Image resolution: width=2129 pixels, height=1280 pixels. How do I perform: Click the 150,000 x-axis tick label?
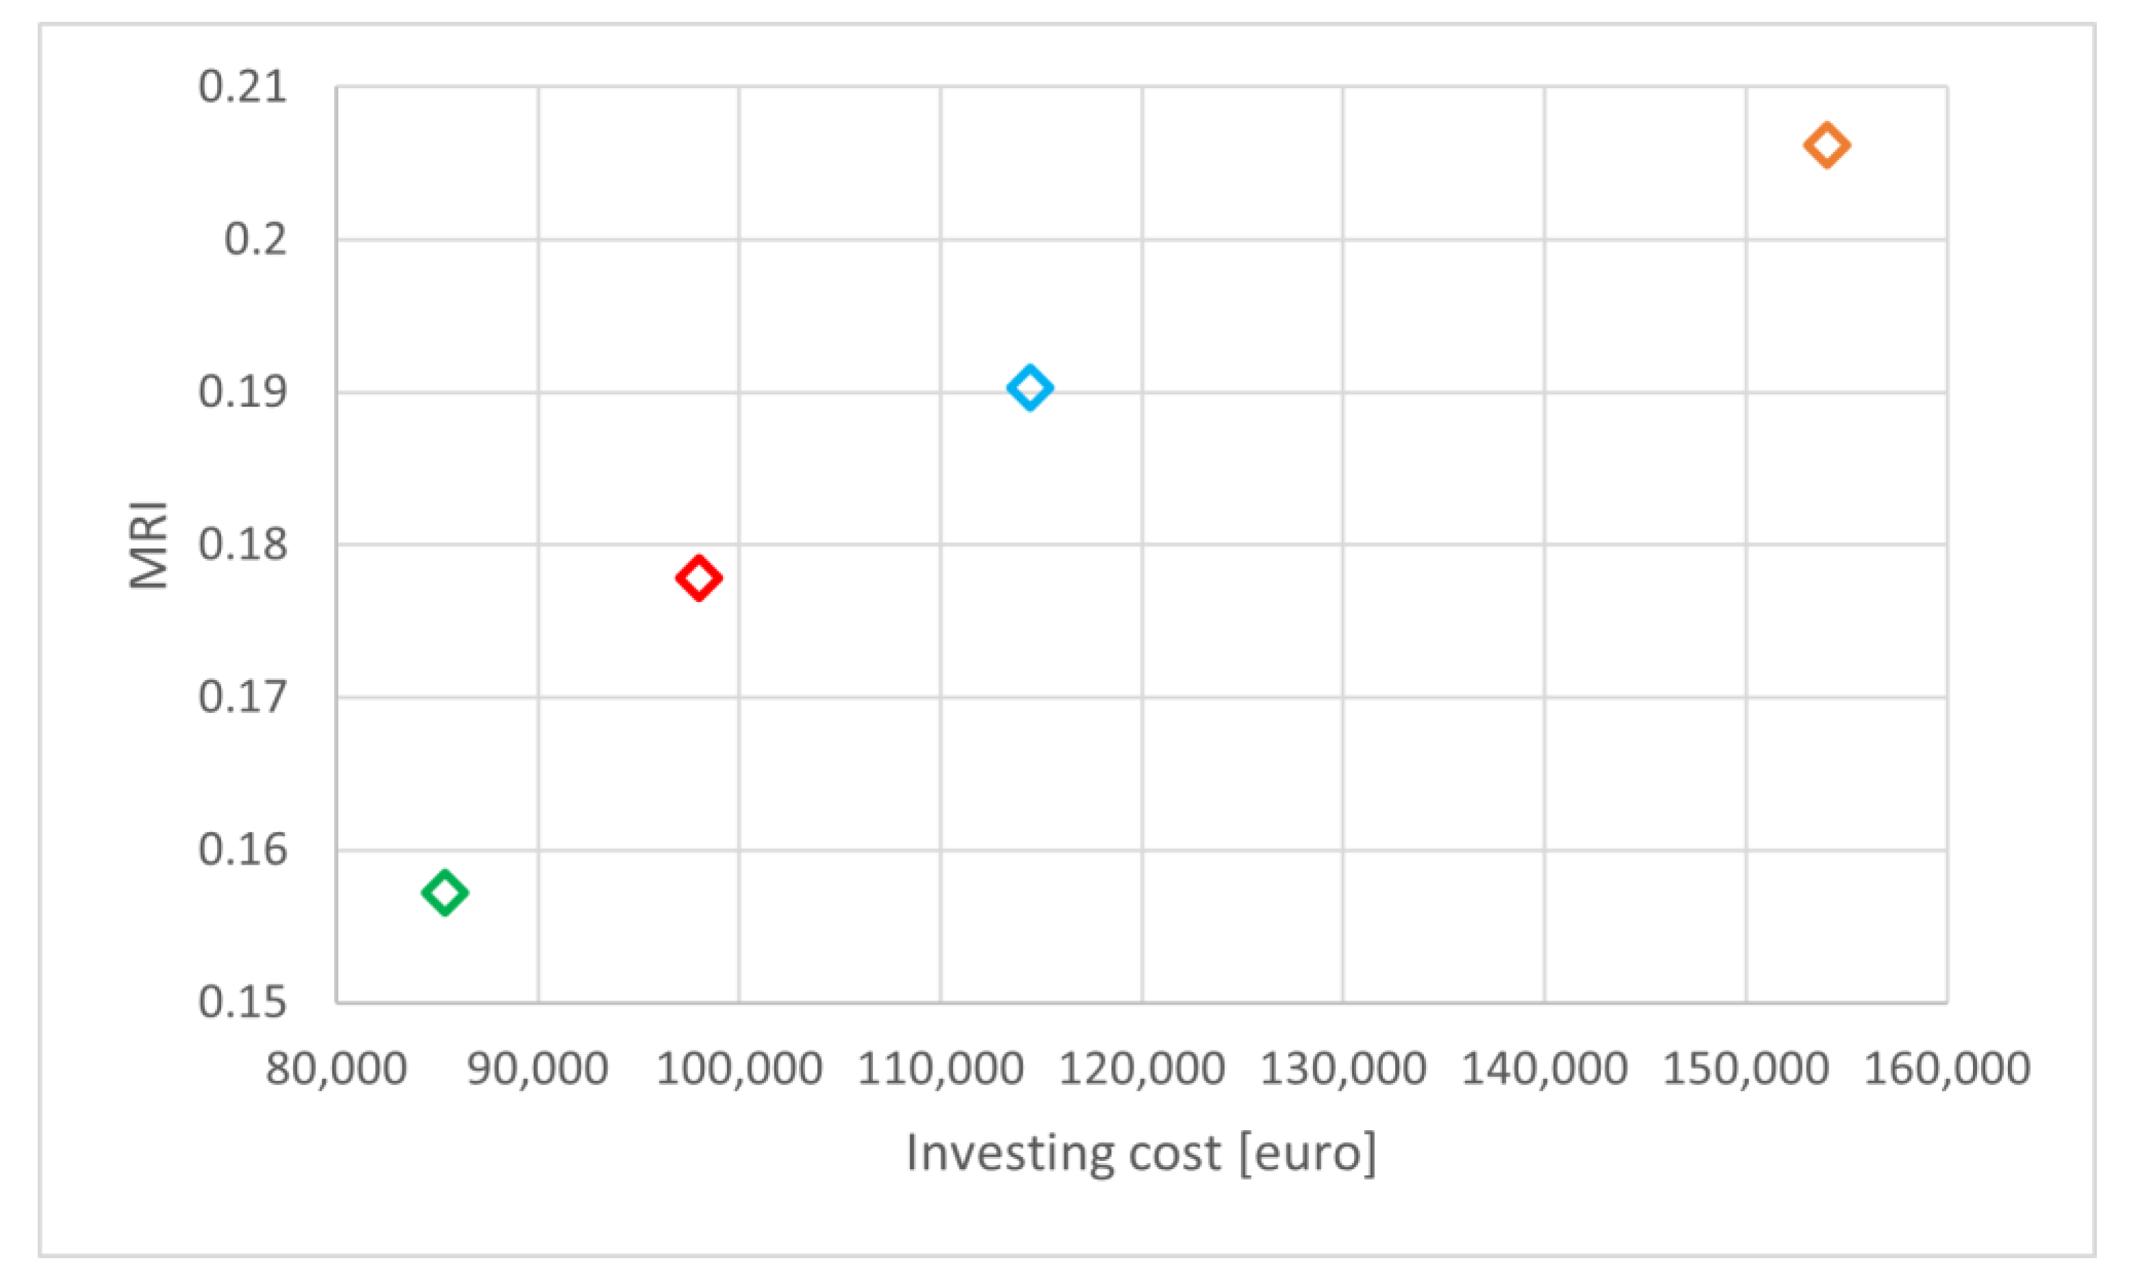(x=1745, y=1069)
